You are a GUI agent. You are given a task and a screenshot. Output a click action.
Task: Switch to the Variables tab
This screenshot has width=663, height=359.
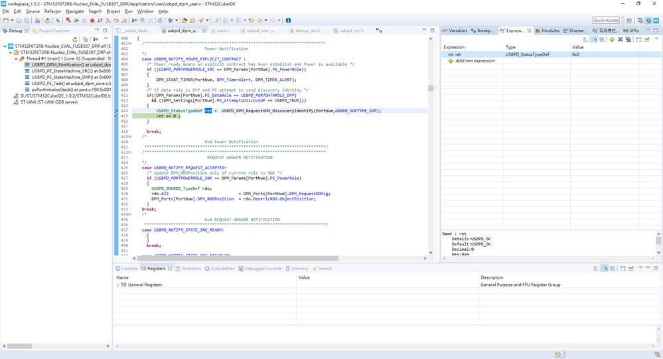[455, 31]
